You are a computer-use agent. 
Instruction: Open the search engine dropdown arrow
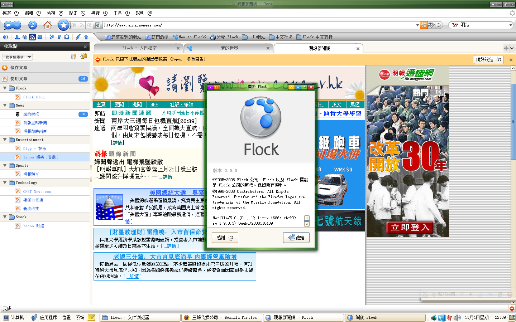pyautogui.click(x=511, y=25)
